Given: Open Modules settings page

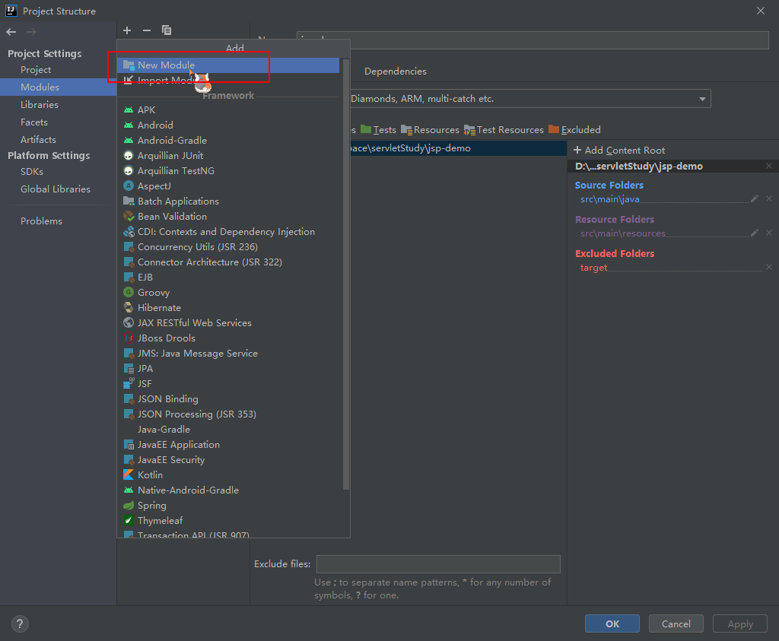Looking at the screenshot, I should point(58,87).
